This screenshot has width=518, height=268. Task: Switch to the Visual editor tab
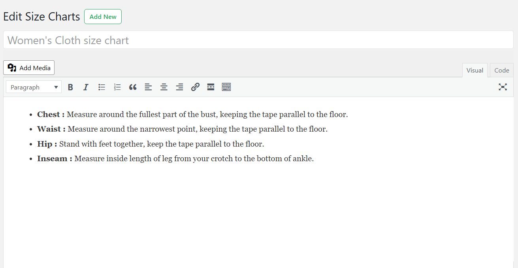(x=475, y=70)
